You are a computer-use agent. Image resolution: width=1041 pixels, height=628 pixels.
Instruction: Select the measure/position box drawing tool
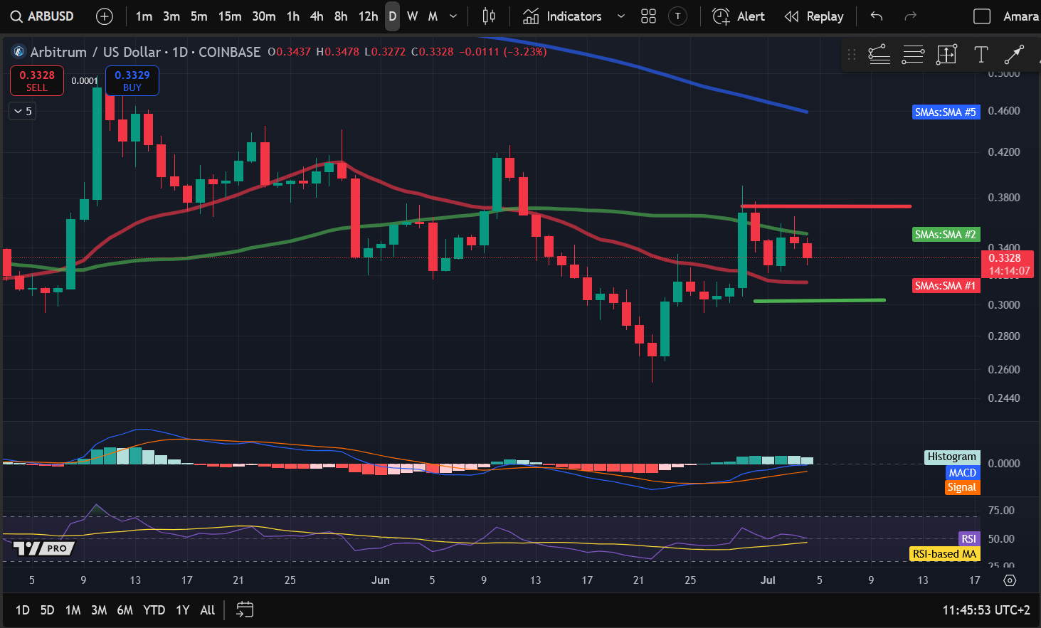coord(946,54)
